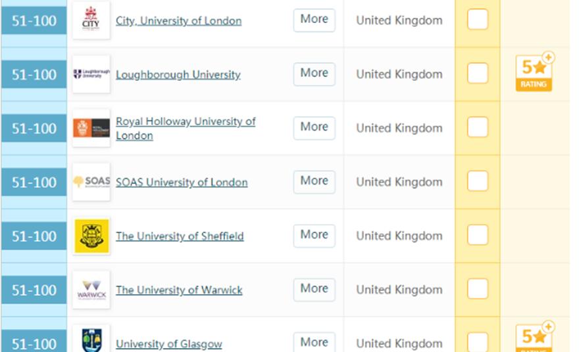Expand More details for University of Sheffield
This screenshot has height=352, width=579.
coord(314,235)
